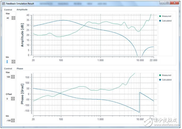The image size is (182, 129).
Task: Click the Amplitude Min input field
Action: [9, 62]
